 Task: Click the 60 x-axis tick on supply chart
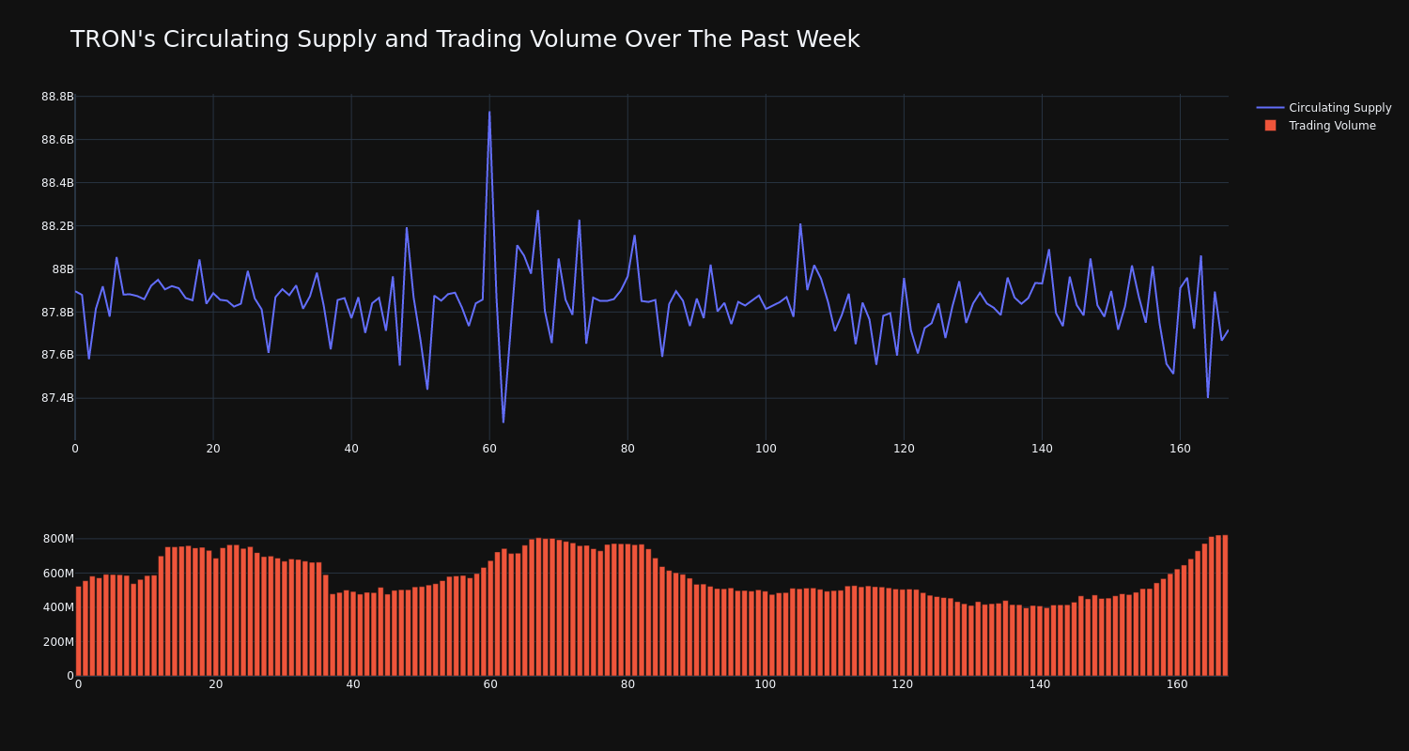(489, 449)
